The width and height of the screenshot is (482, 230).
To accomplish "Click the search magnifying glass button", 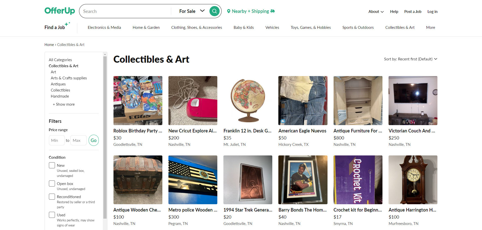I will pyautogui.click(x=214, y=11).
